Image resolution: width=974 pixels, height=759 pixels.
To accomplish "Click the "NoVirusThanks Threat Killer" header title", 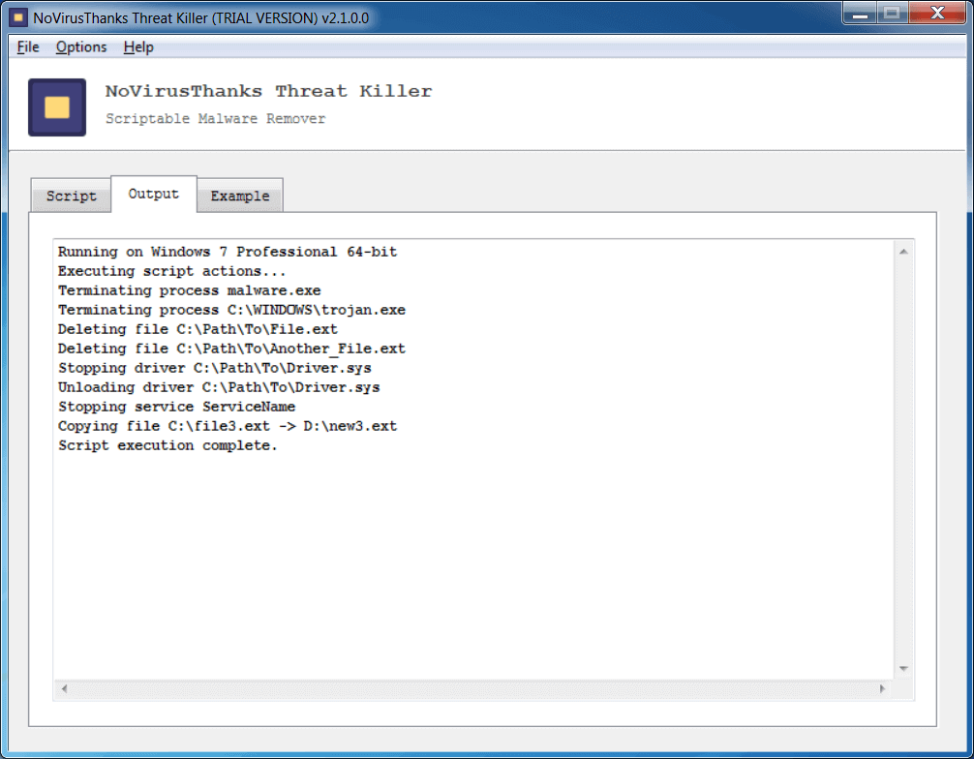I will [268, 91].
